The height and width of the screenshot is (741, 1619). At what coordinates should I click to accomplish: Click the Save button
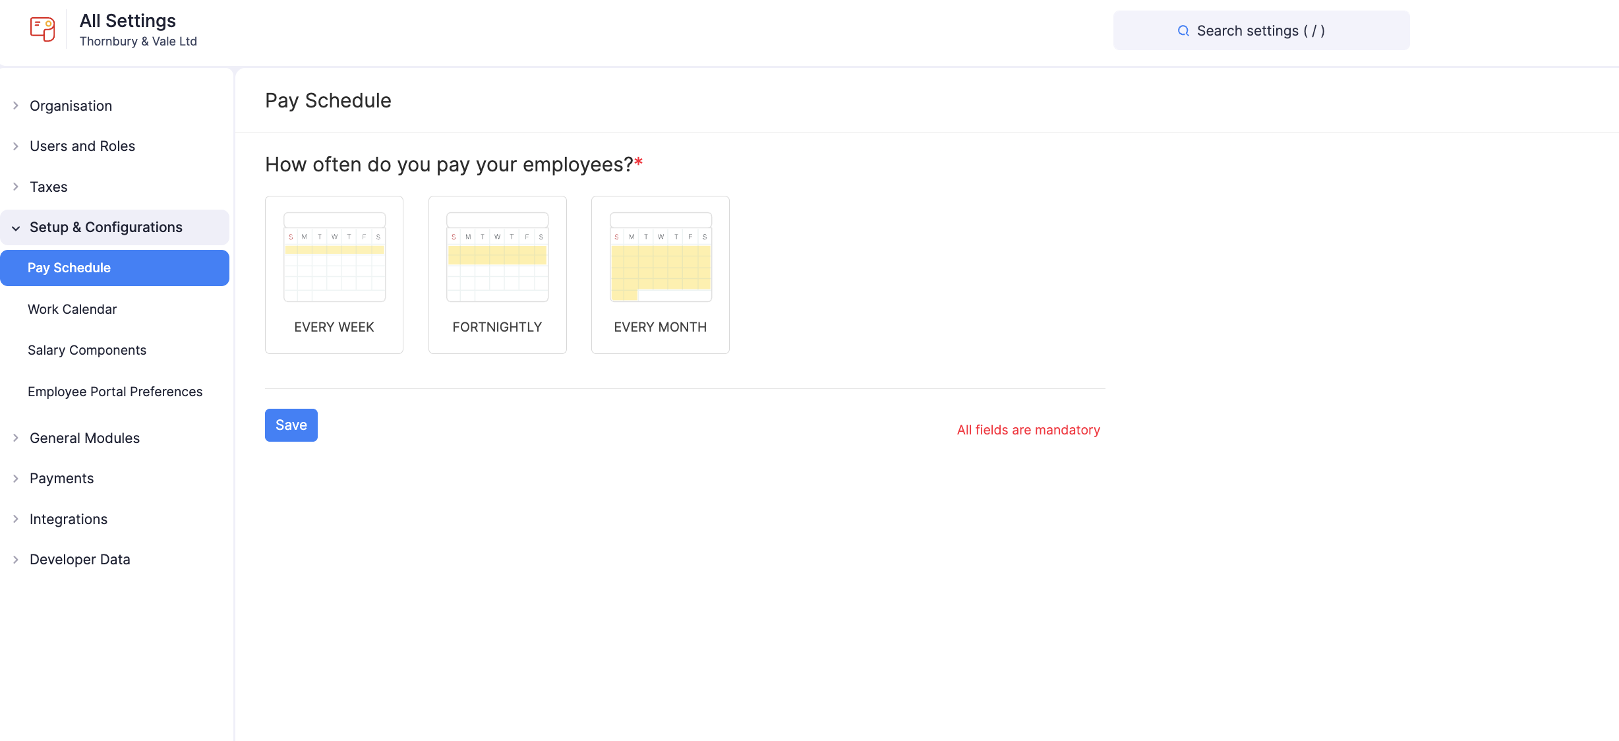click(291, 425)
